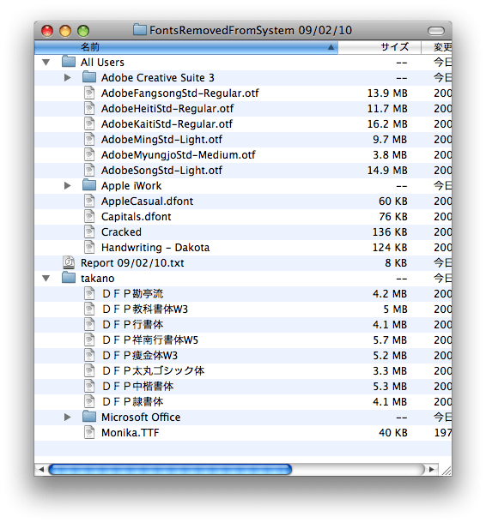
Task: Click the Report 09/02/10.txt document icon
Action: point(69,263)
